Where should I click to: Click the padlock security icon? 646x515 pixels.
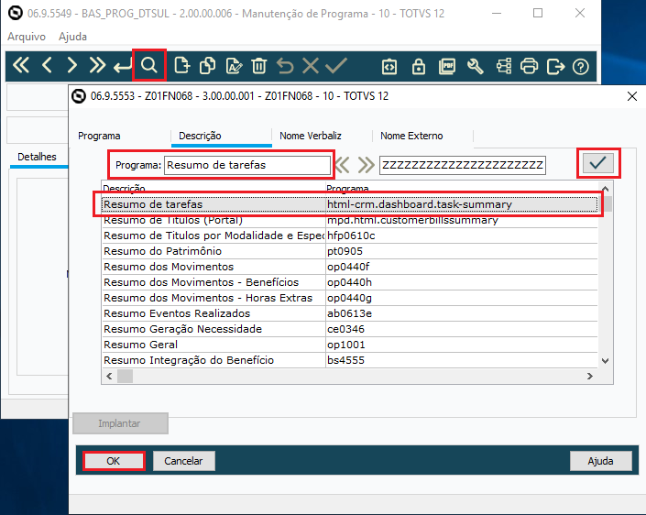tap(419, 66)
